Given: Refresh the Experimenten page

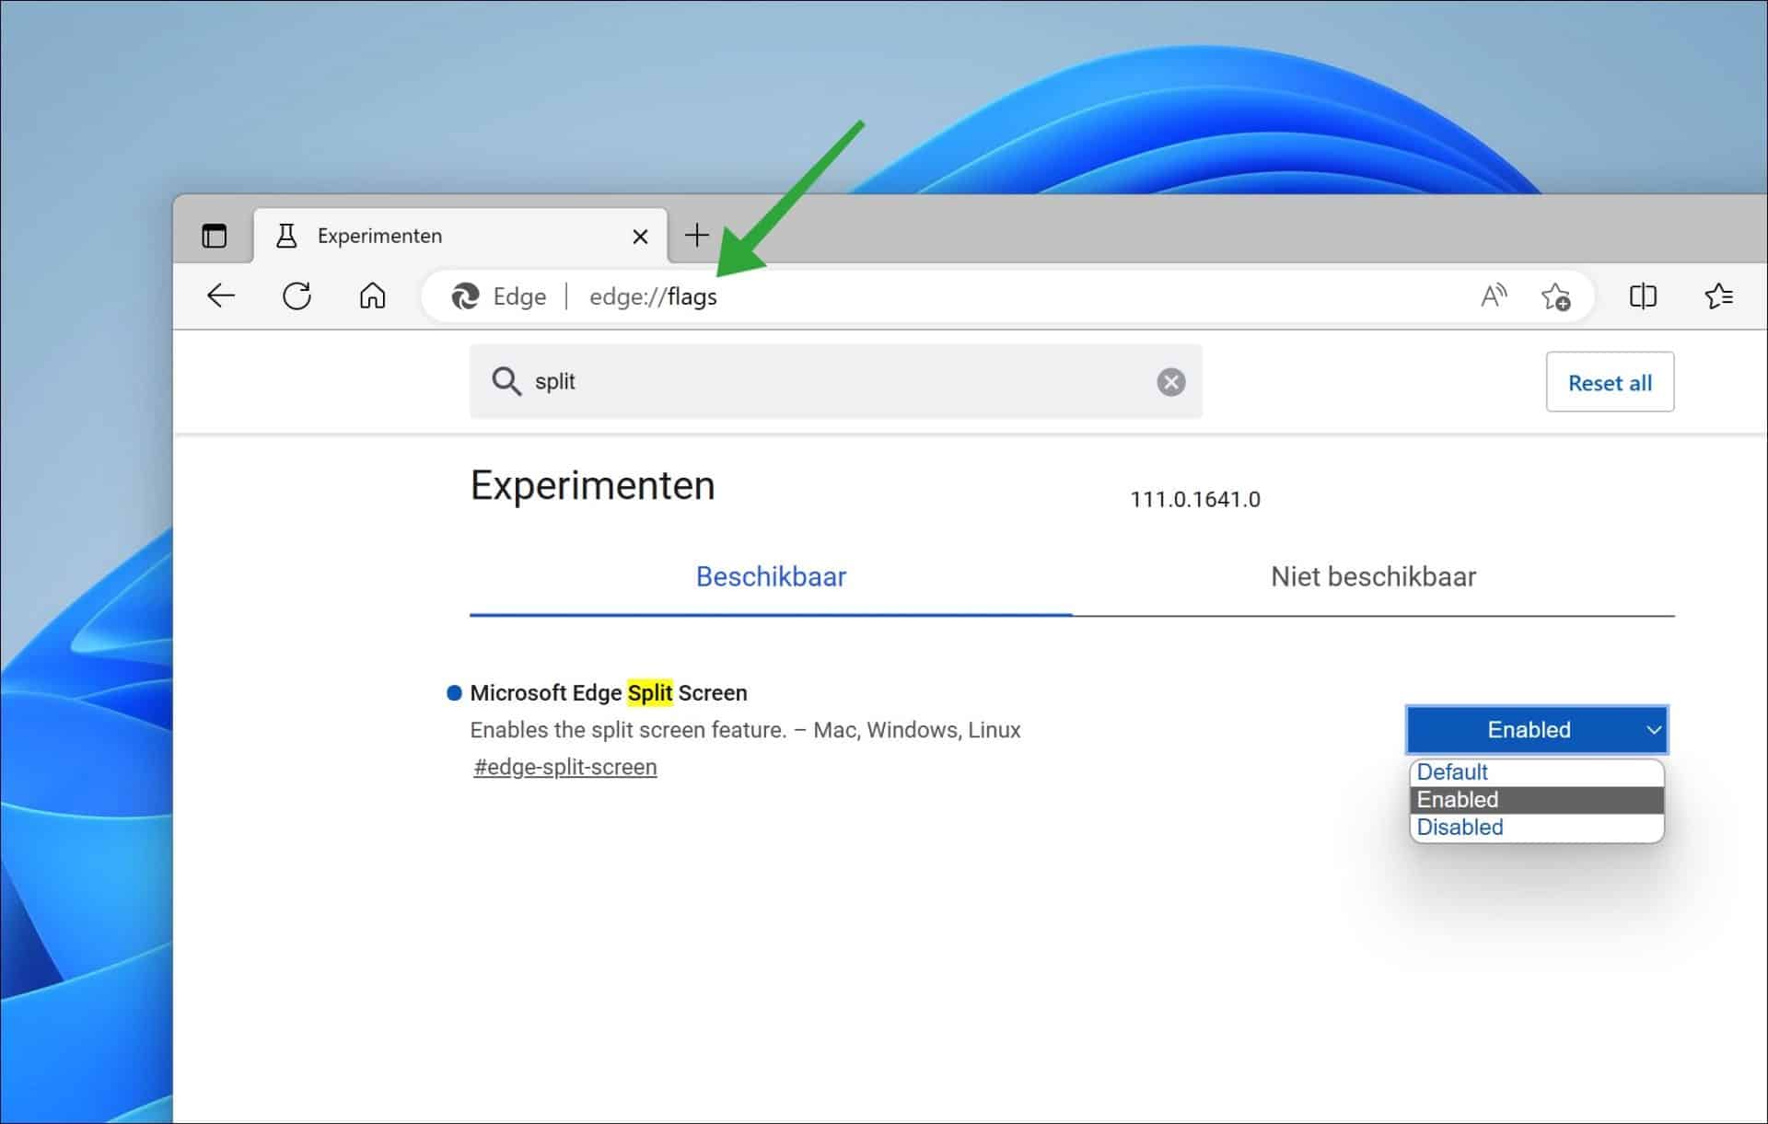Looking at the screenshot, I should click(297, 295).
